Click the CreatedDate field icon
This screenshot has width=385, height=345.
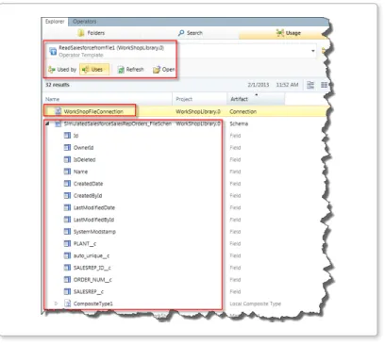(x=67, y=184)
